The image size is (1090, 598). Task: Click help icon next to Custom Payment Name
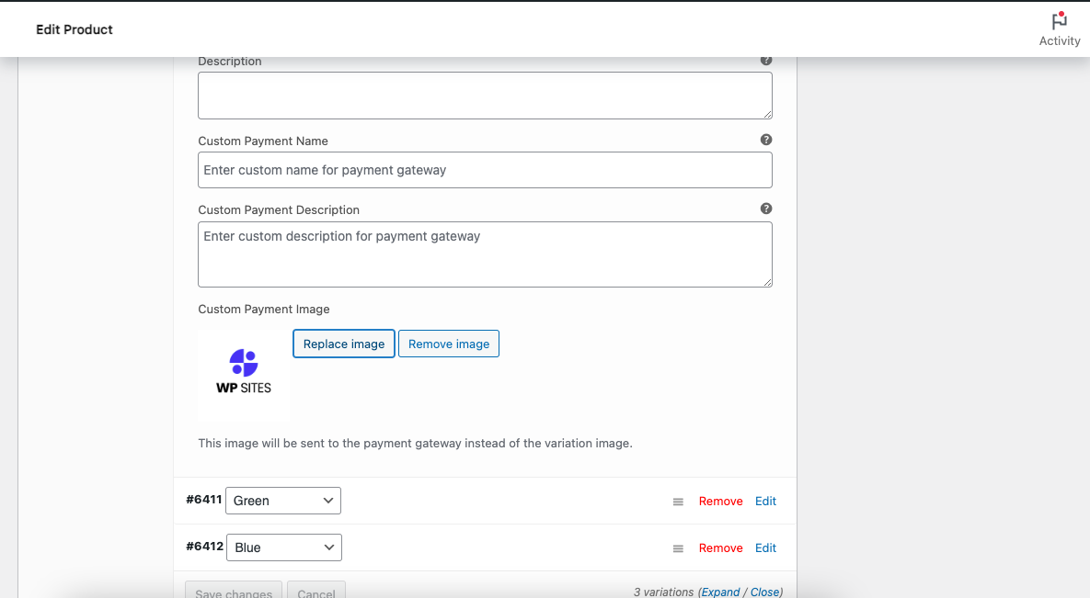(766, 141)
